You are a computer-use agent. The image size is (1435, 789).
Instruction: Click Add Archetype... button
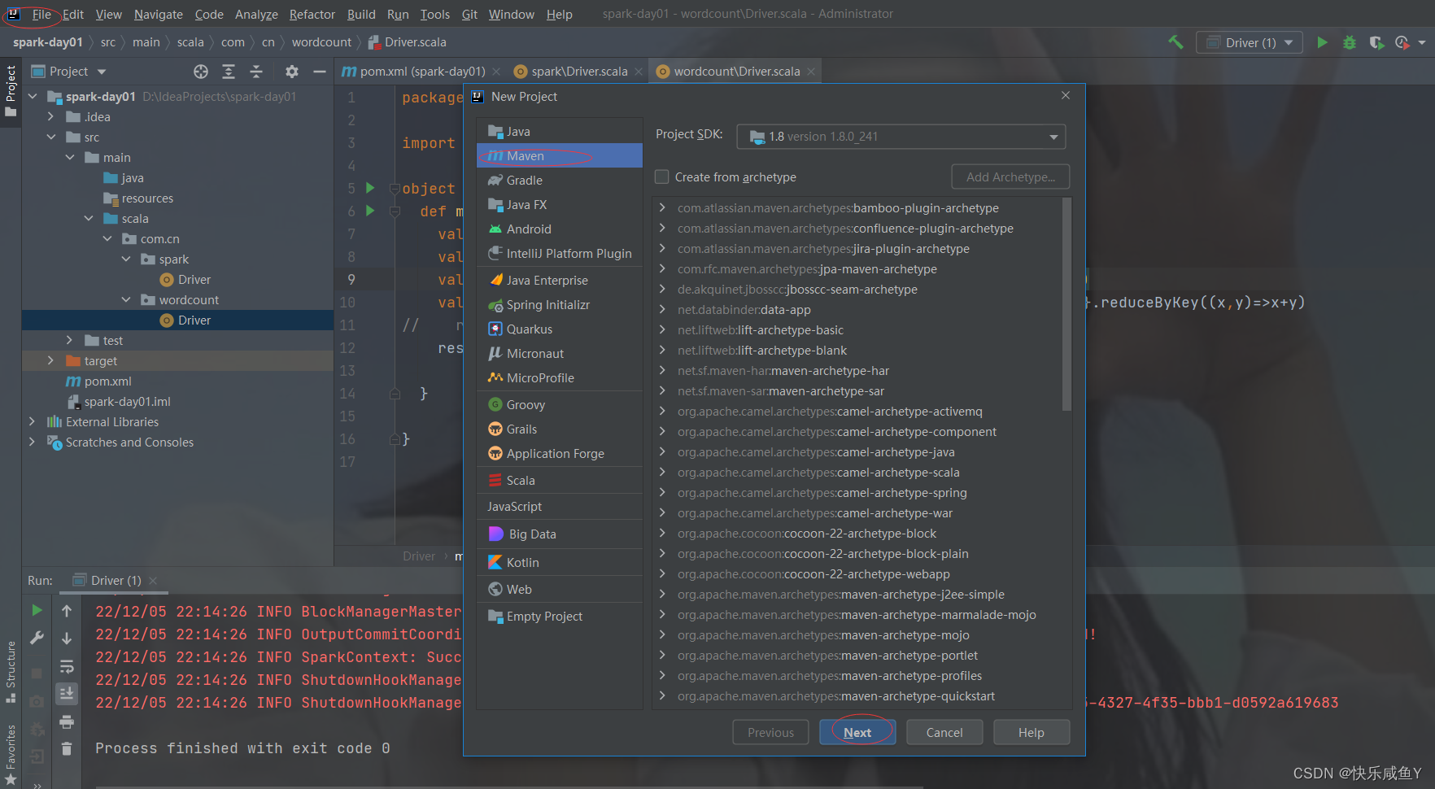click(x=1010, y=177)
